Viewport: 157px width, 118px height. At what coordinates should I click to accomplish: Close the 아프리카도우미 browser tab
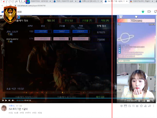click(152, 1)
